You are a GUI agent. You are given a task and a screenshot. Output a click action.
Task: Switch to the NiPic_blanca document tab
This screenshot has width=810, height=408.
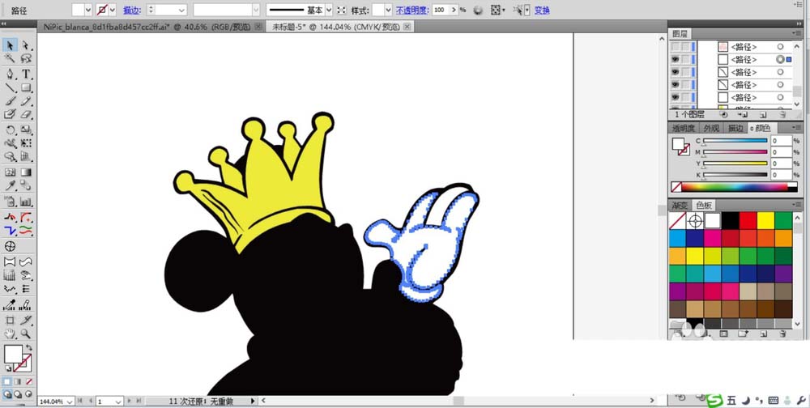[x=147, y=27]
